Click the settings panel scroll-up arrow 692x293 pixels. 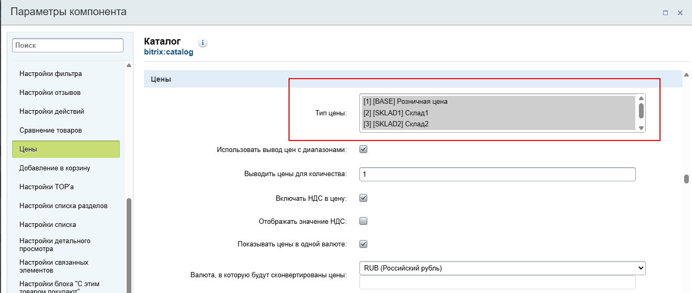coord(686,75)
